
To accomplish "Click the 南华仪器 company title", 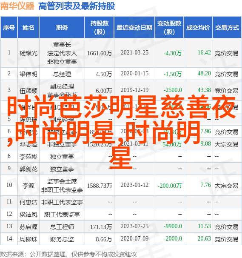I will [x=17, y=6].
